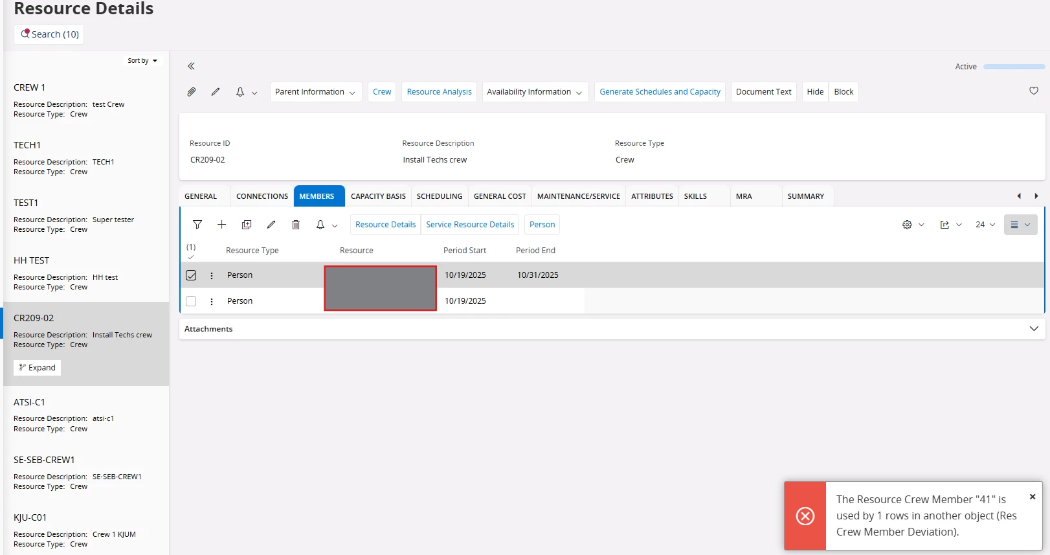Click the notification bell icon in header toolbar

pos(240,92)
